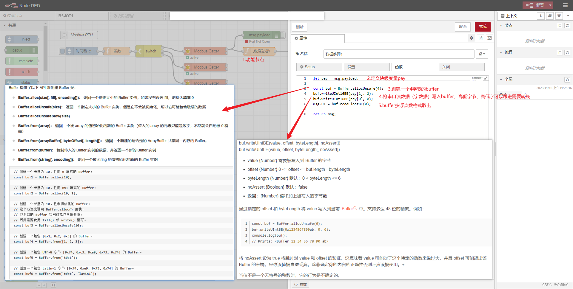The image size is (573, 289).
Task: Click the complete node in palette
Action: (21, 61)
